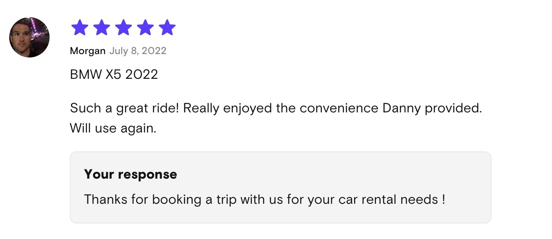Click the "Your response" heading
The width and height of the screenshot is (552, 239).
click(x=131, y=174)
